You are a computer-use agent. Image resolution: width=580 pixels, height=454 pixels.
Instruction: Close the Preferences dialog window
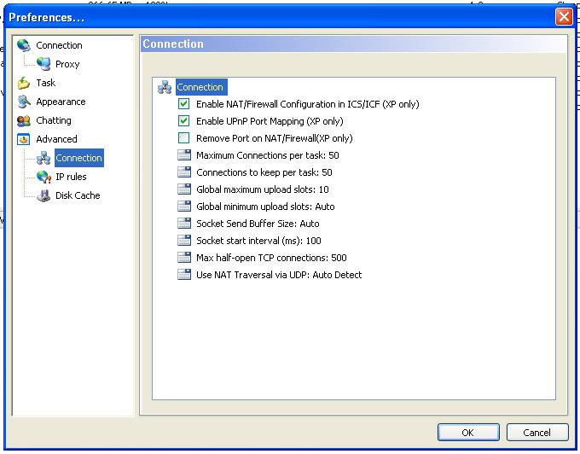click(564, 16)
